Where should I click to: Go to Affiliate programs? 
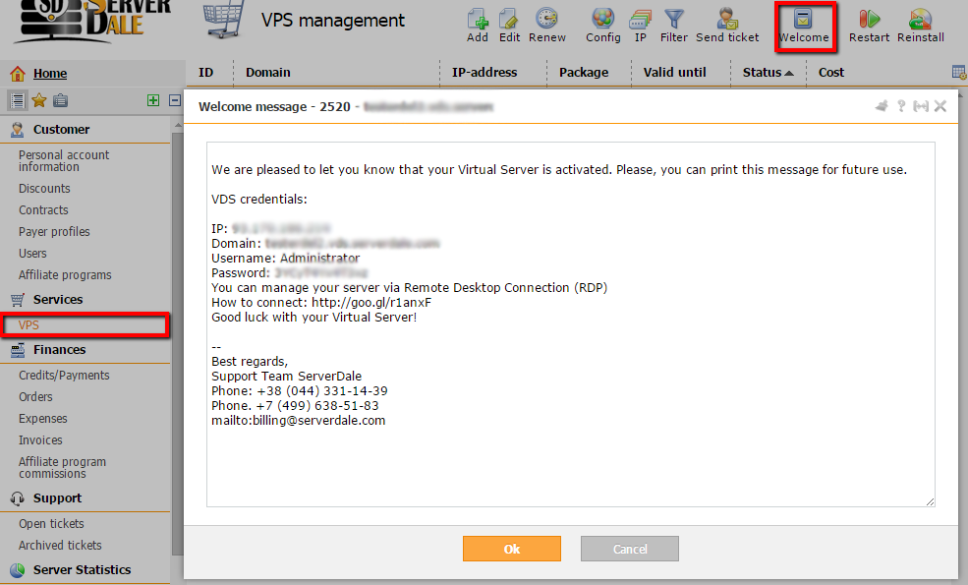65,275
